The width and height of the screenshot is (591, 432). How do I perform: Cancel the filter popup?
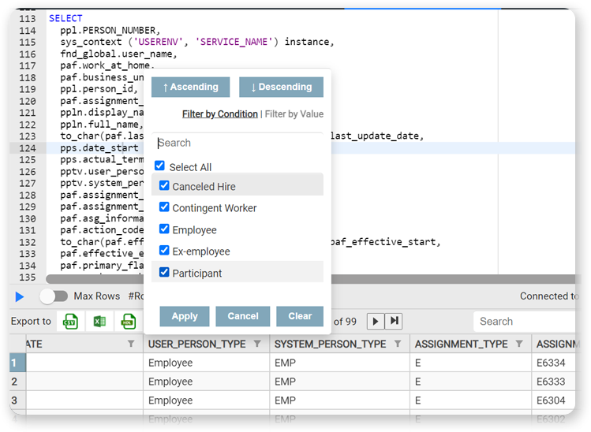pos(243,316)
